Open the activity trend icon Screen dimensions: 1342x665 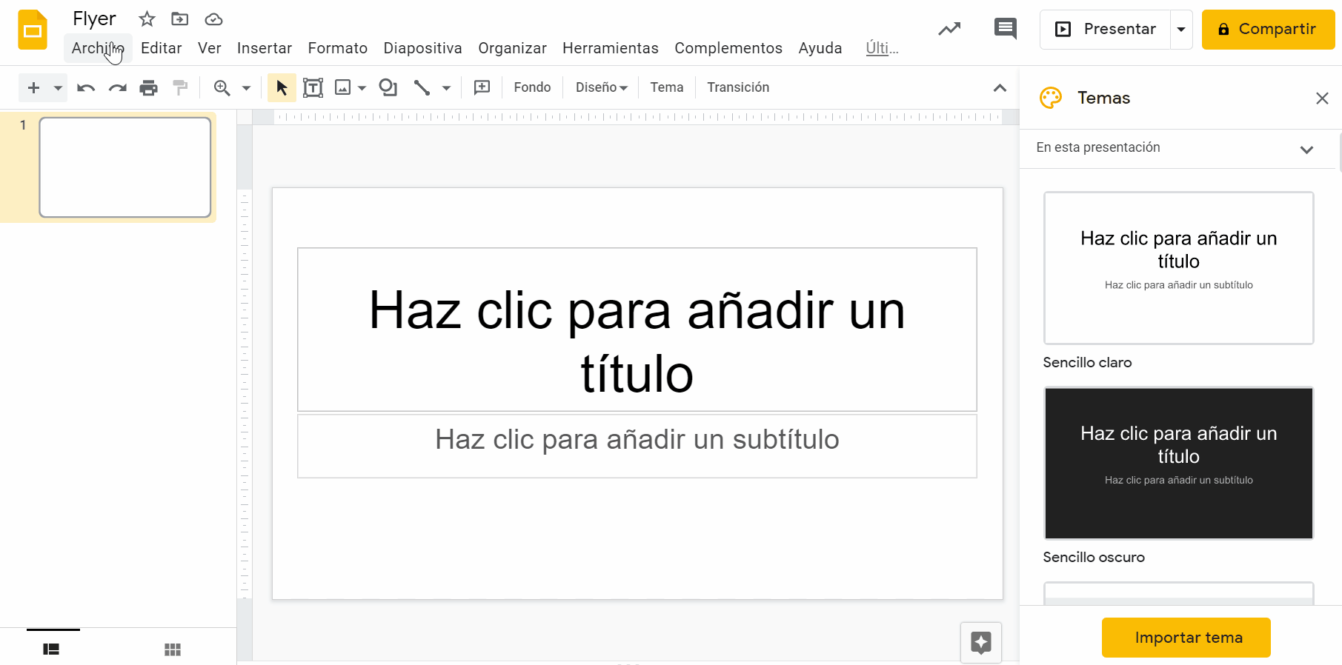pyautogui.click(x=949, y=29)
